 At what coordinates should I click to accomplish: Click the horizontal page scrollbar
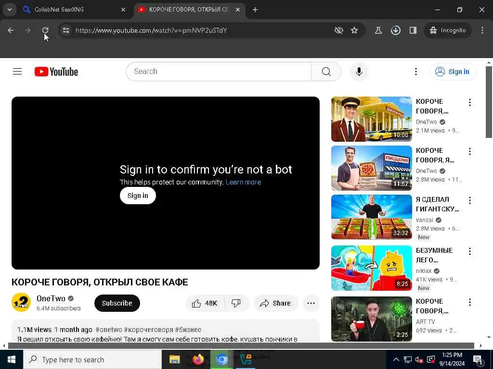241,345
